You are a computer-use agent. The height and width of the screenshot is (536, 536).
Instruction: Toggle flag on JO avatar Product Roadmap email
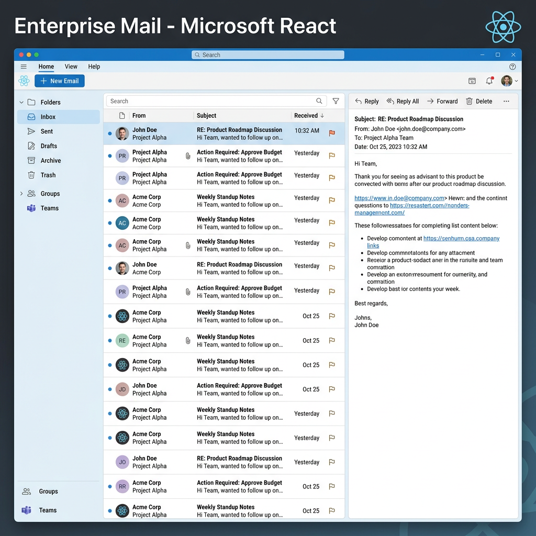coord(332,462)
